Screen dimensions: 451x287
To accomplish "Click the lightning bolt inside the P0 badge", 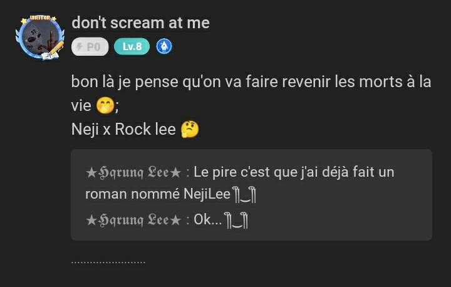I will click(x=80, y=47).
